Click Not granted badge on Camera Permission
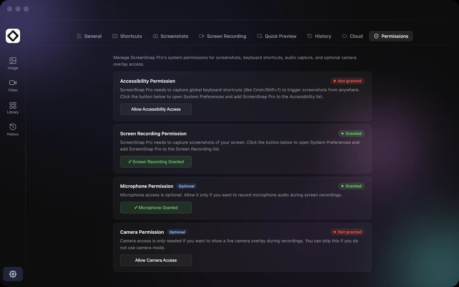The height and width of the screenshot is (287, 459). click(347, 232)
